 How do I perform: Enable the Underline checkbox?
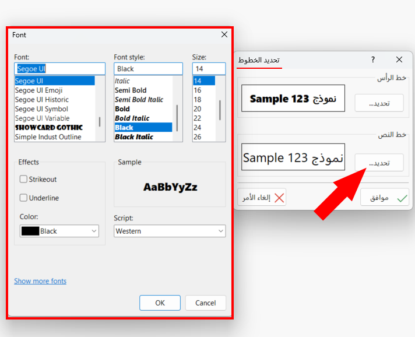point(24,198)
